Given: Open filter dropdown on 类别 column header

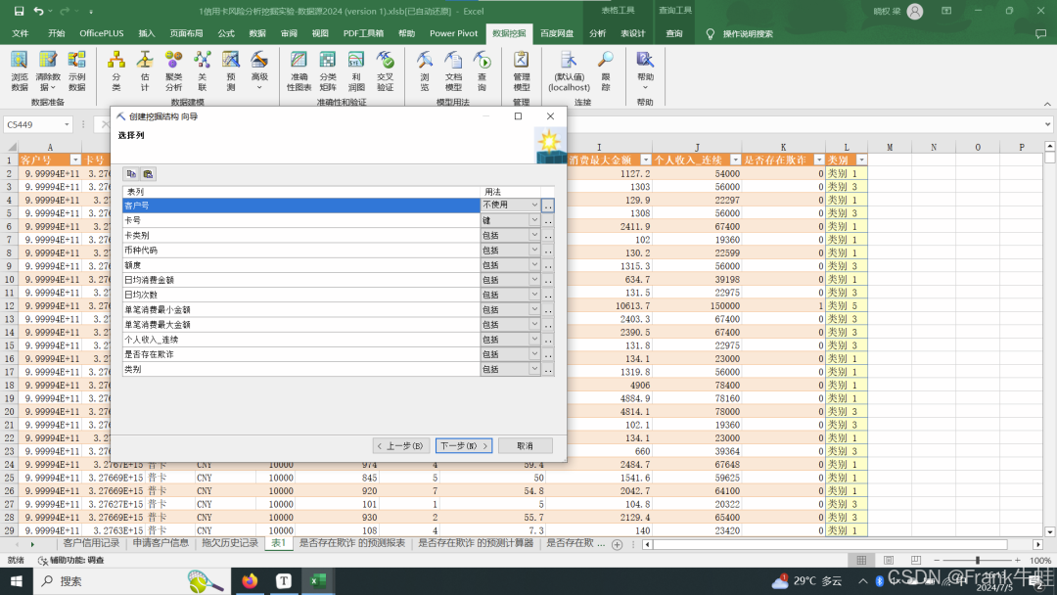Looking at the screenshot, I should pos(861,160).
